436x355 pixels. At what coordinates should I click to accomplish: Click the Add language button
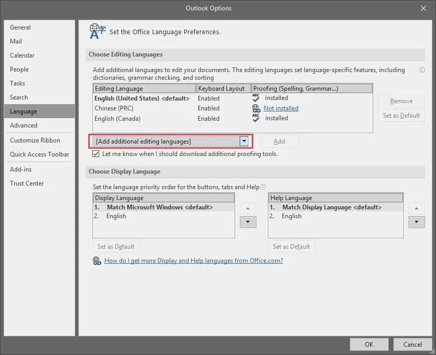click(x=279, y=141)
